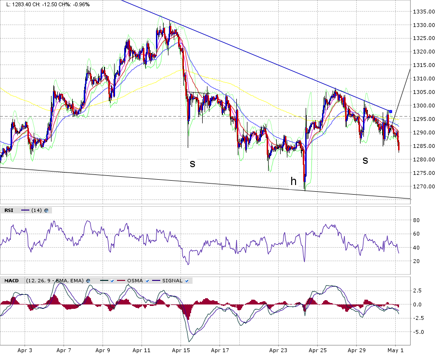This screenshot has width=439, height=357.
Task: Click MACD parameters (12, 26, 9 - EMA, EMA)
Action: (55, 280)
